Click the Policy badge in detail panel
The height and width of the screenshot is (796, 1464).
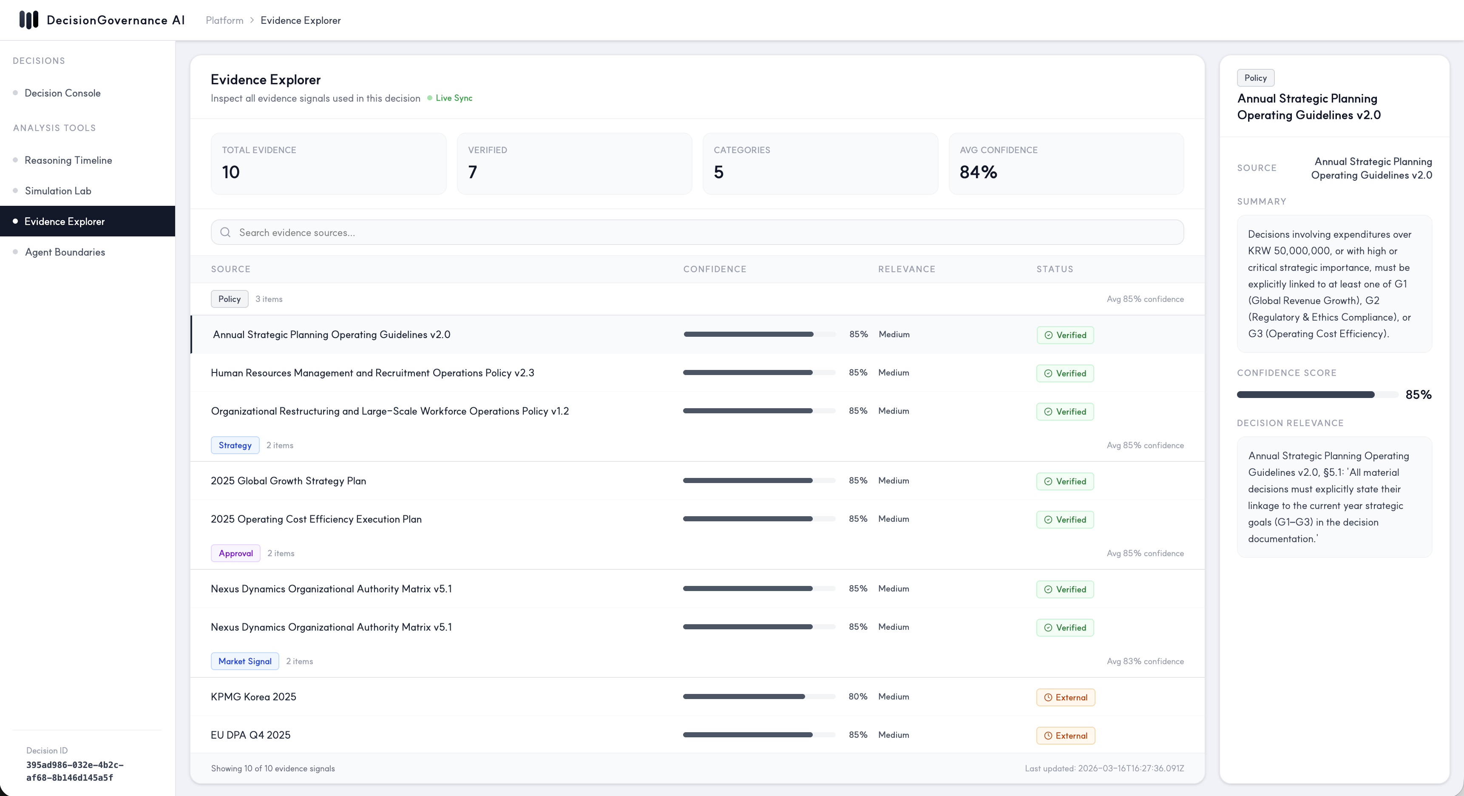coord(1255,78)
